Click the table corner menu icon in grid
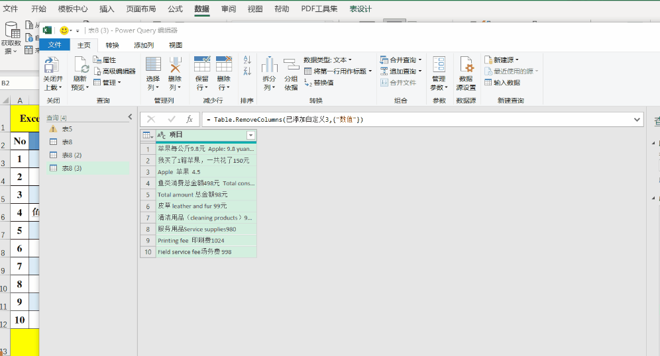The width and height of the screenshot is (660, 356). click(x=148, y=135)
